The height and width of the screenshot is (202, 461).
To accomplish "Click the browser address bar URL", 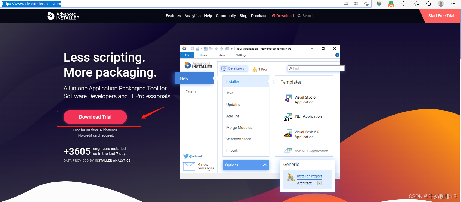I will pos(32,4).
